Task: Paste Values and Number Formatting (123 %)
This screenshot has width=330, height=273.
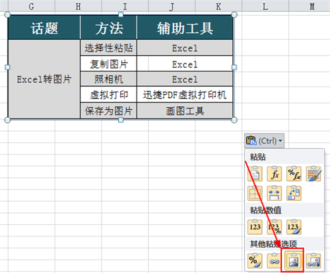Action: [275, 227]
